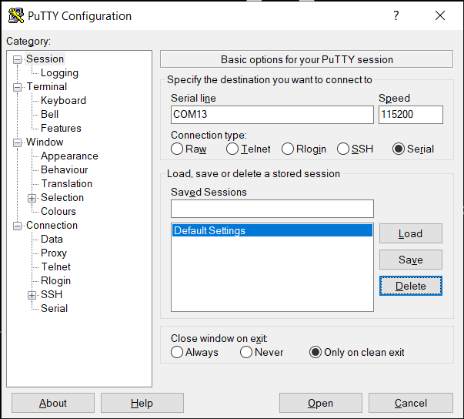Image resolution: width=464 pixels, height=419 pixels.
Task: Choose Only on clean exit option
Action: point(315,352)
